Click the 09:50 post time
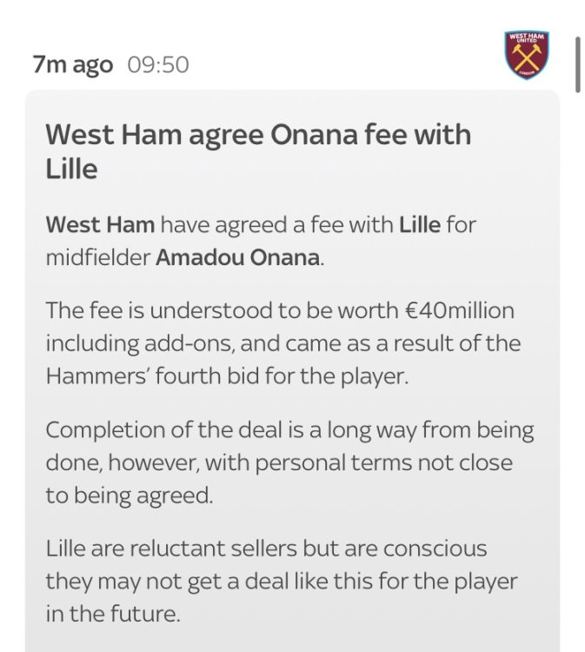Screen dimensions: 585x652 pyautogui.click(x=158, y=65)
